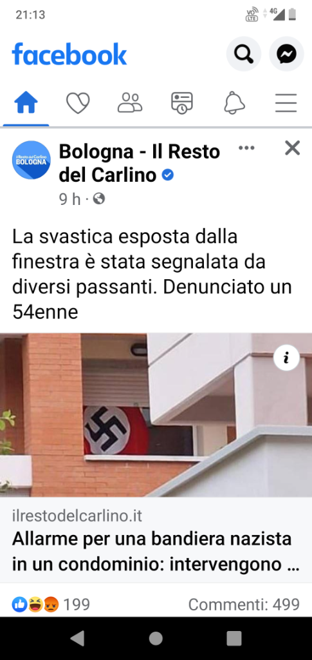The width and height of the screenshot is (312, 660).
Task: Tap the Android recent apps square button
Action: click(234, 638)
